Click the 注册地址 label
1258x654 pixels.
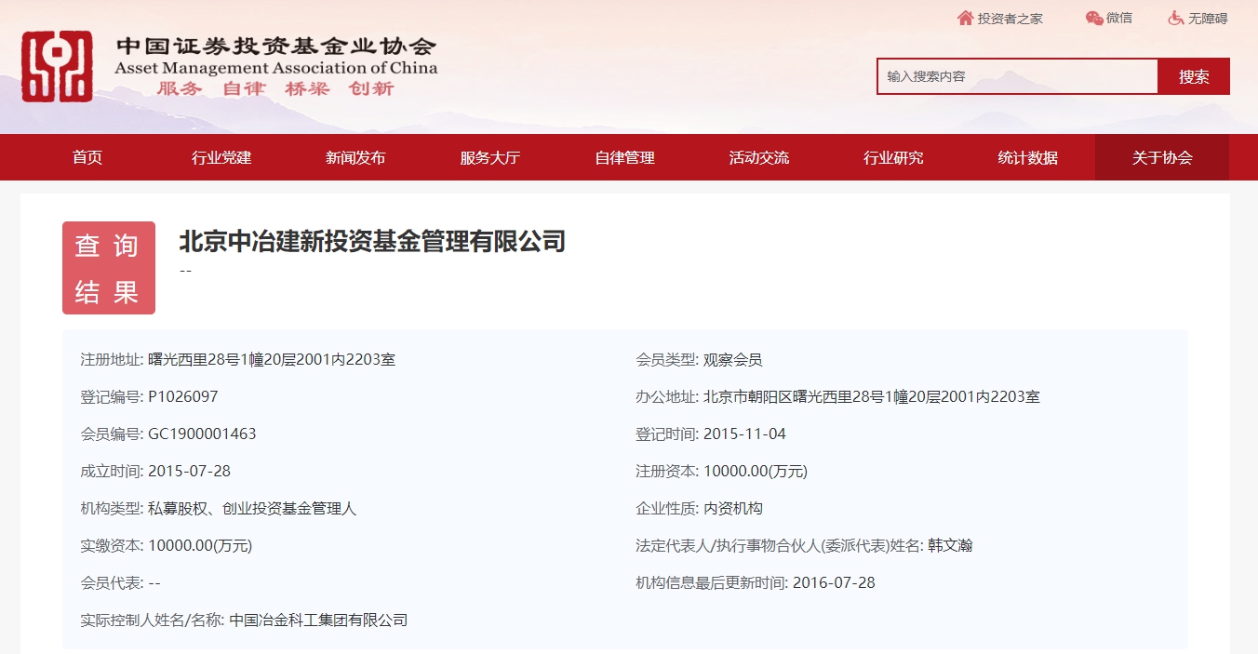click(x=112, y=360)
